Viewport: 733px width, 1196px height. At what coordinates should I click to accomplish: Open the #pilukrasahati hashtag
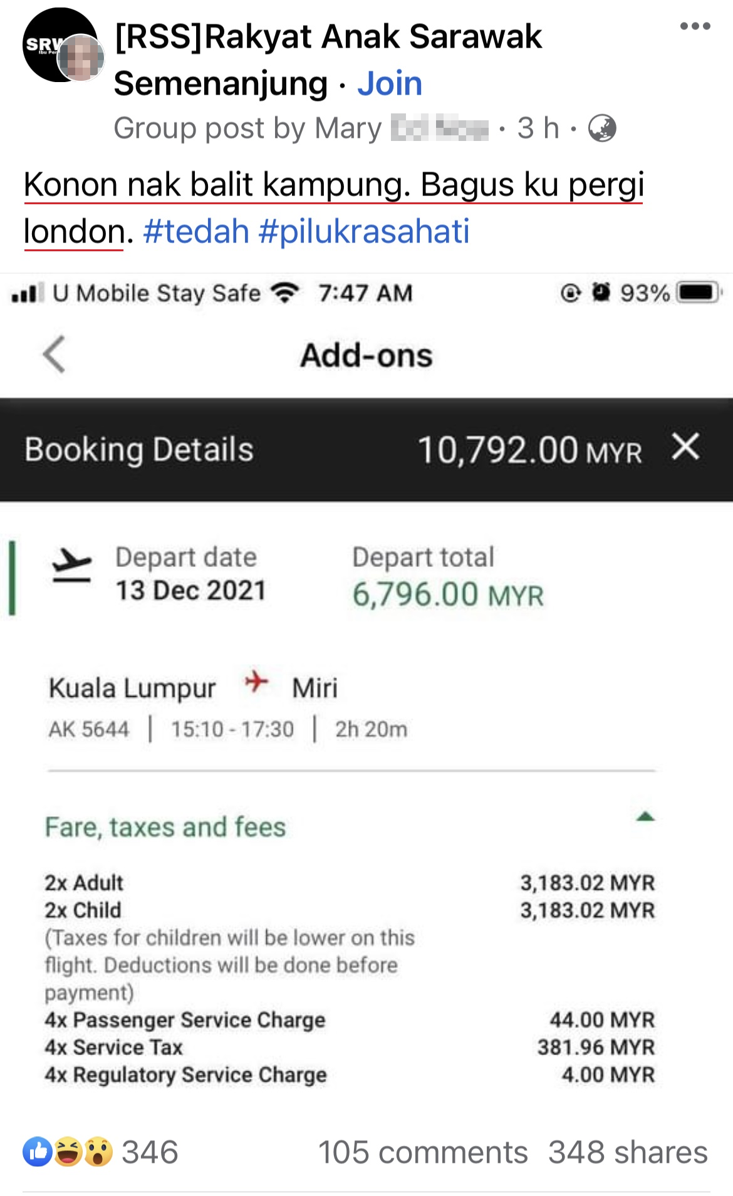click(363, 231)
